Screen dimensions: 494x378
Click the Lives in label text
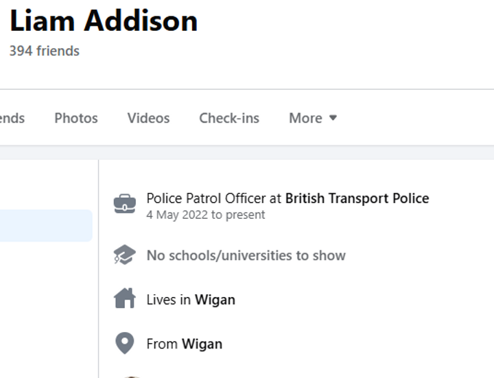(x=169, y=300)
